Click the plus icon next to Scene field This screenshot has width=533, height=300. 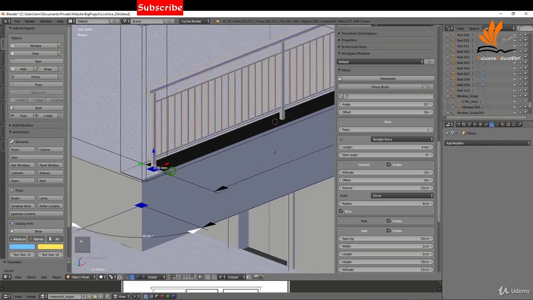166,21
